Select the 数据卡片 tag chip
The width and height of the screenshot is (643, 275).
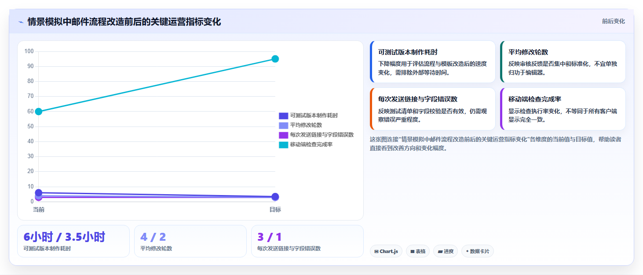(x=478, y=251)
